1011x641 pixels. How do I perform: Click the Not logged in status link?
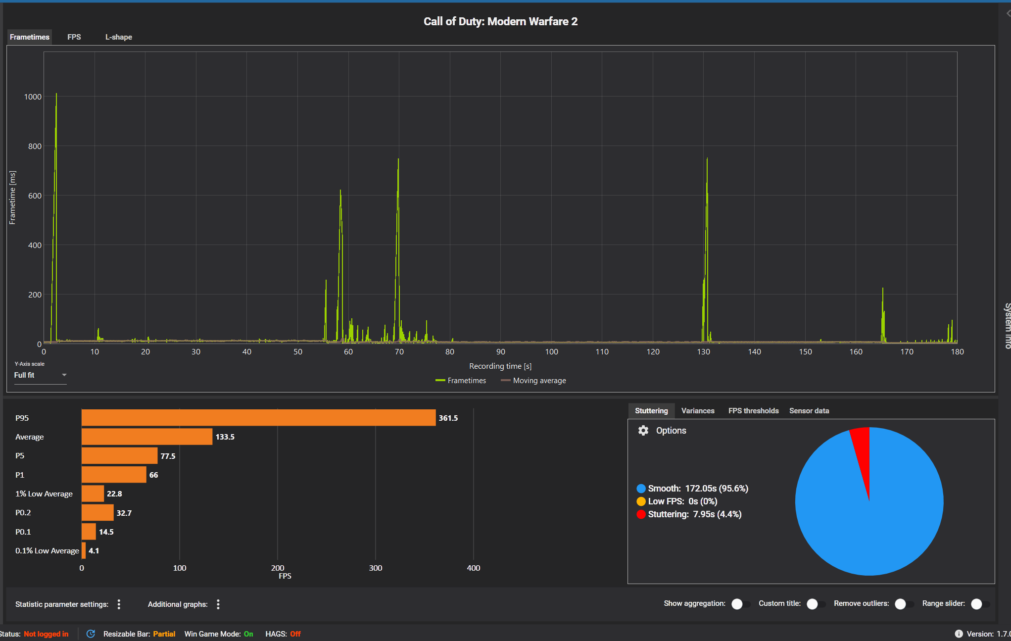[46, 634]
